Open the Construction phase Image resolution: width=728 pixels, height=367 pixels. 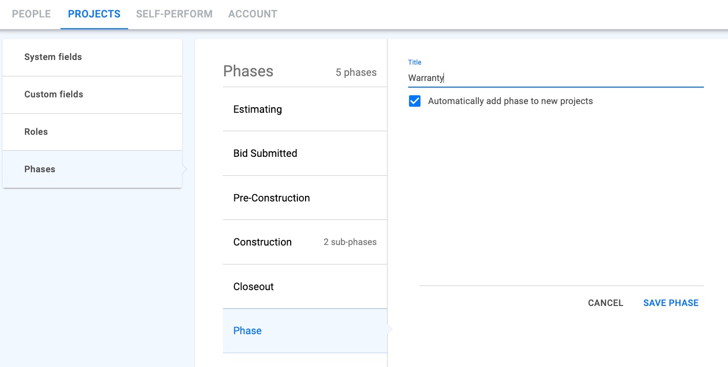pos(305,242)
